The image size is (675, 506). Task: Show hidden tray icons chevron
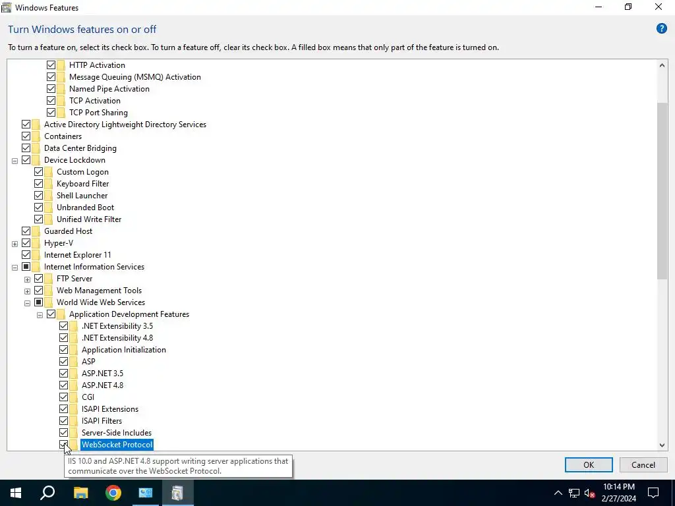click(558, 493)
